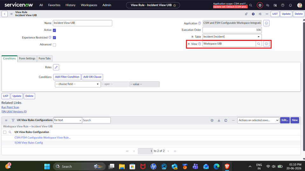Viewport: 305px width, 171px height.
Task: Click Delete button in header
Action: point(299,14)
